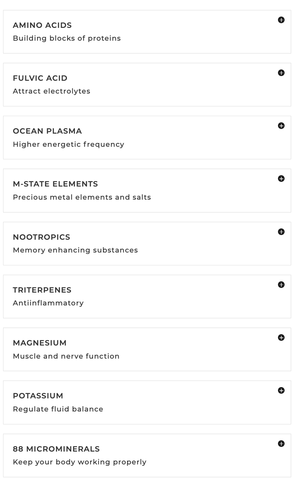
Task: Tap the Magnesium card's plus icon
Action: [281, 338]
